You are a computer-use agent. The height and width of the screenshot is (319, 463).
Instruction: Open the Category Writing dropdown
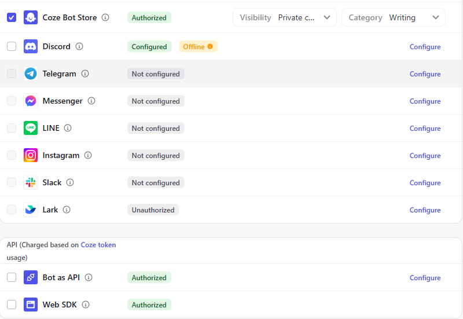[394, 17]
